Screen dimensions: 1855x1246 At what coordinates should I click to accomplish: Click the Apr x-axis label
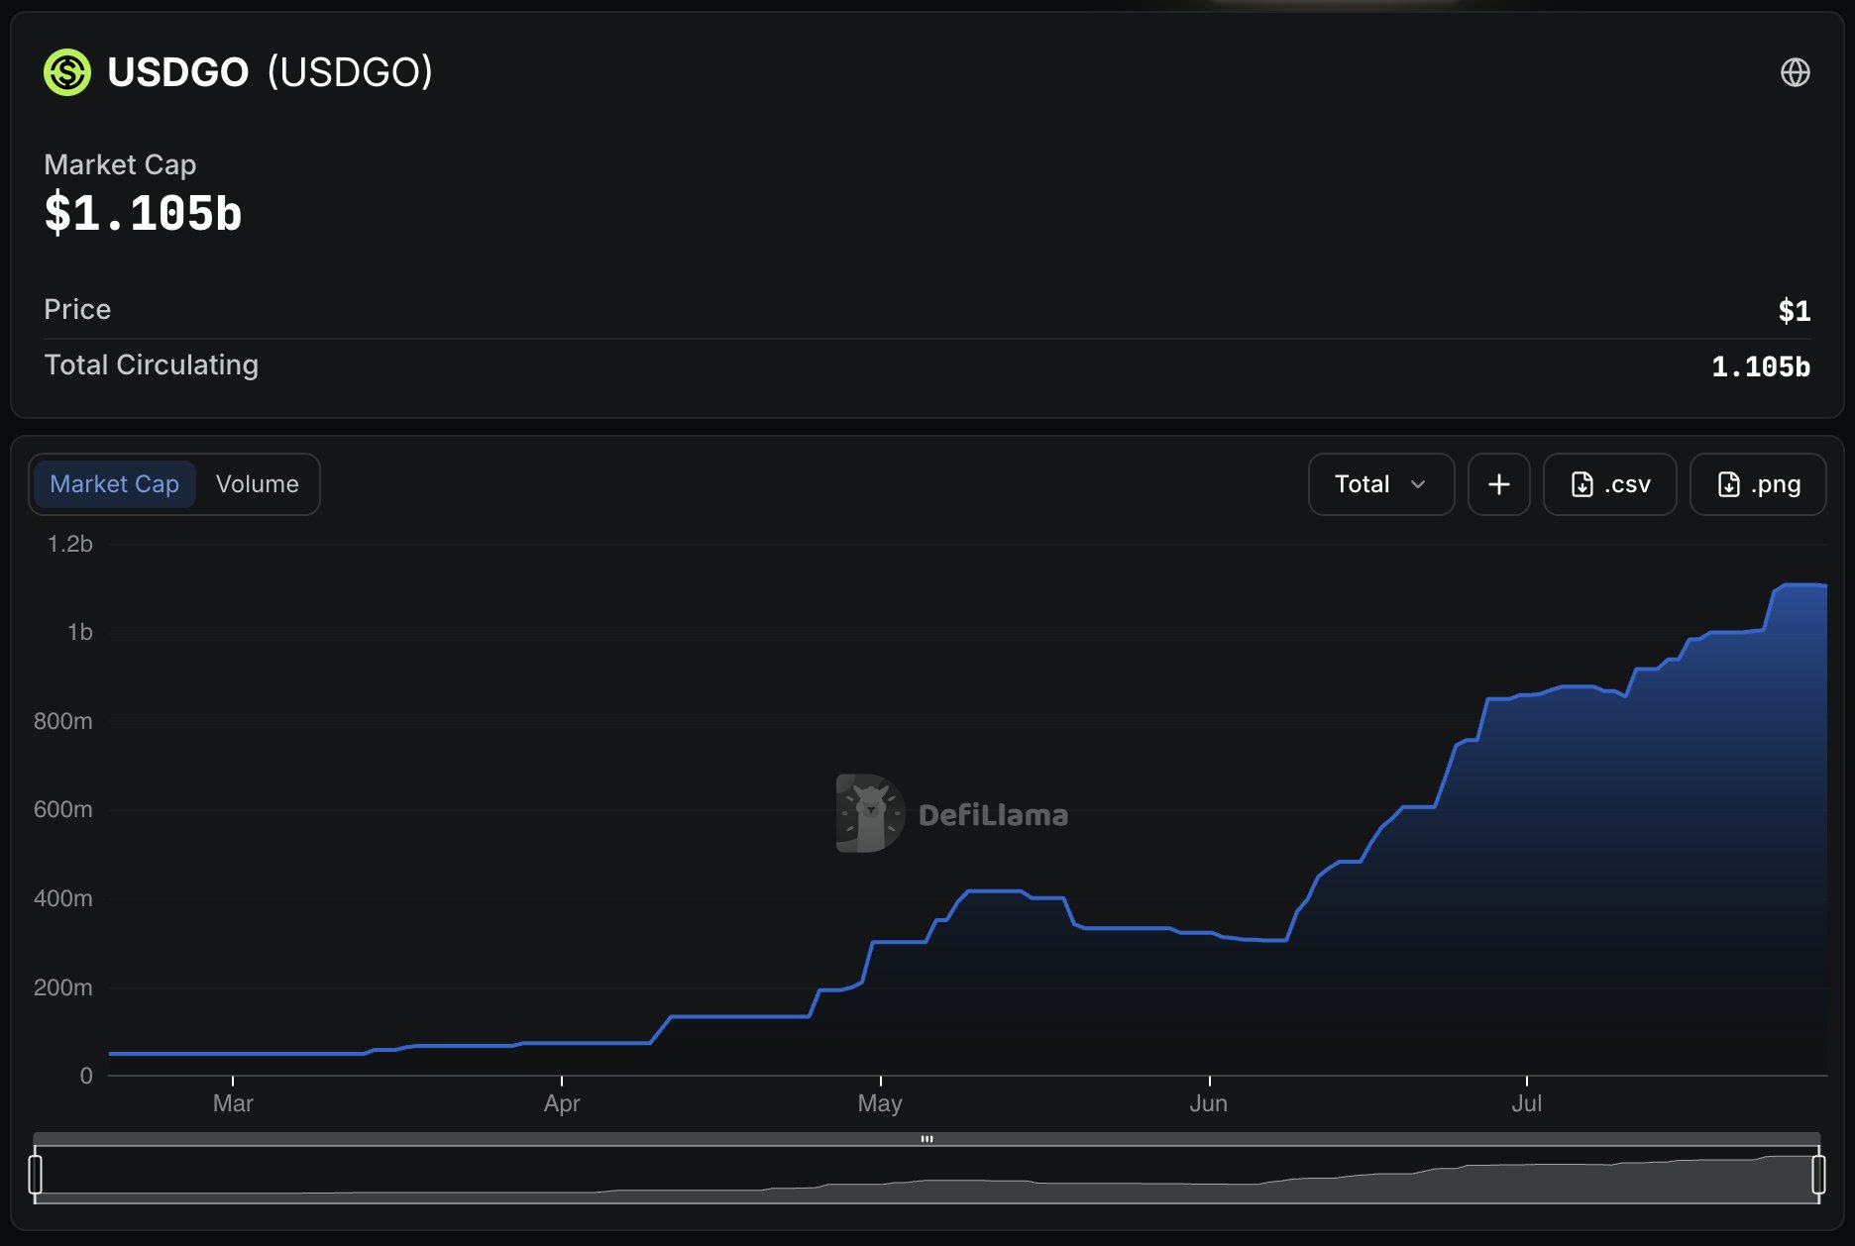562,1103
